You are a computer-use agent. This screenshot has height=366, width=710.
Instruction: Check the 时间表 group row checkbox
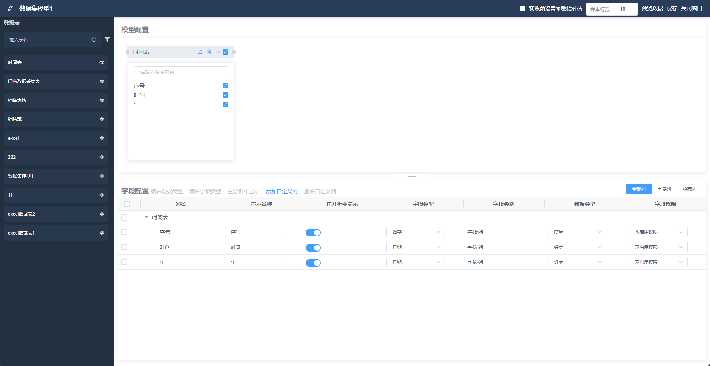pos(124,217)
